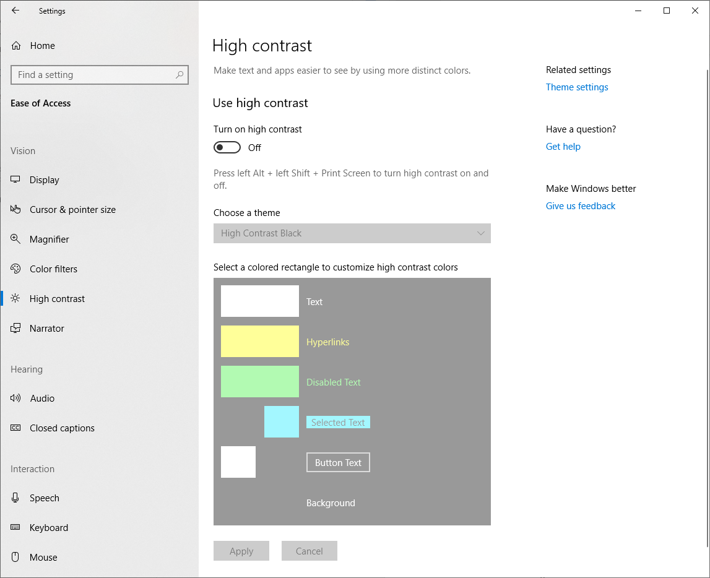Select the green Disabled Text color rectangle
710x578 pixels.
point(260,382)
